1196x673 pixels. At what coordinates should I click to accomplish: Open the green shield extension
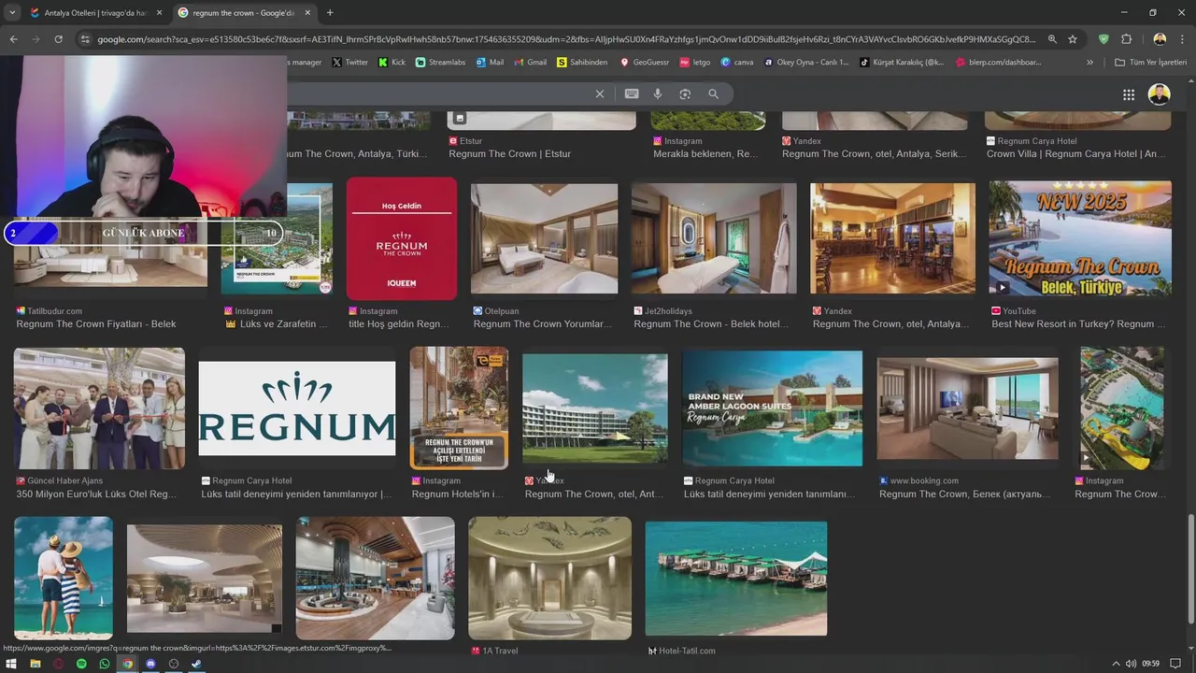click(x=1103, y=39)
